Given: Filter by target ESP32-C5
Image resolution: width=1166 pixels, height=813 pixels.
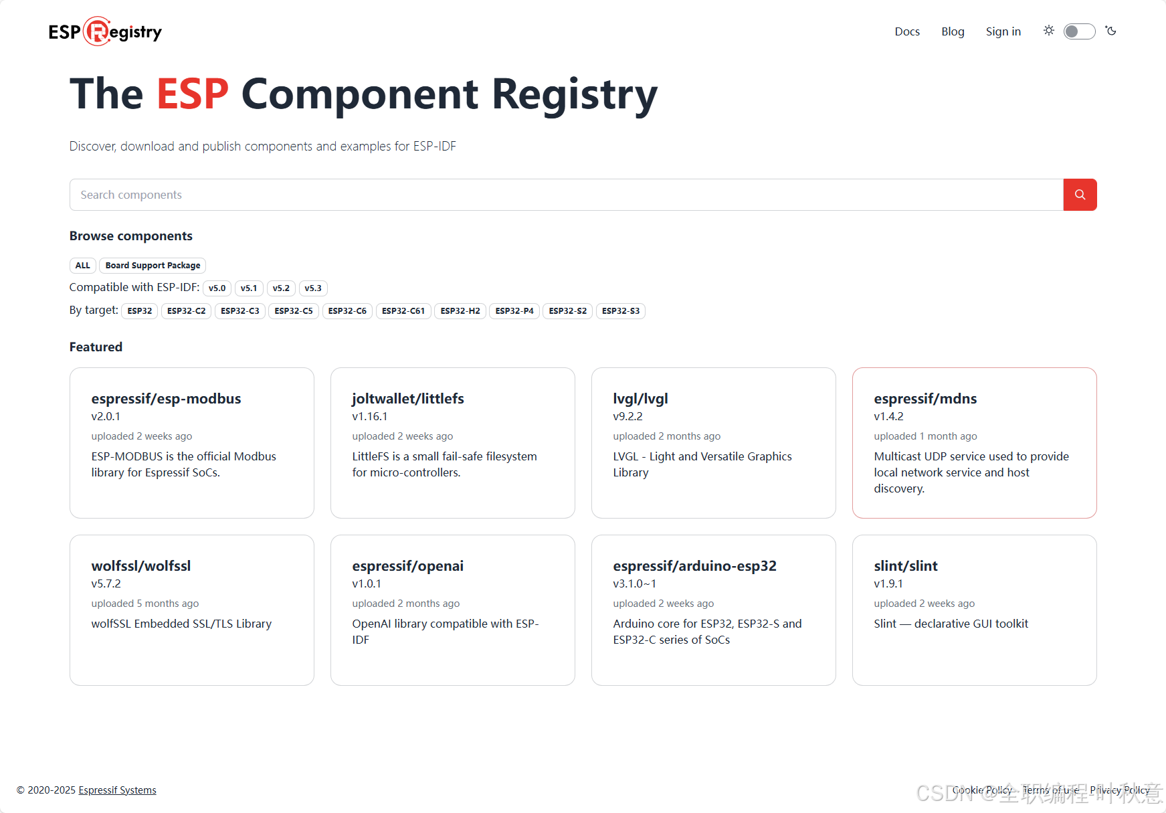Looking at the screenshot, I should [x=294, y=311].
